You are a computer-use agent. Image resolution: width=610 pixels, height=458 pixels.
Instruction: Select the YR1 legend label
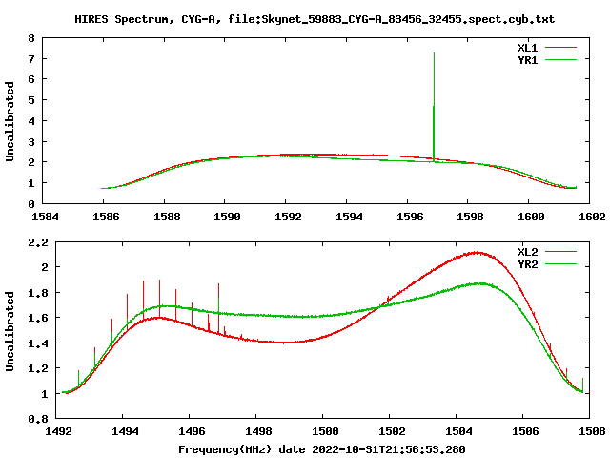point(527,60)
